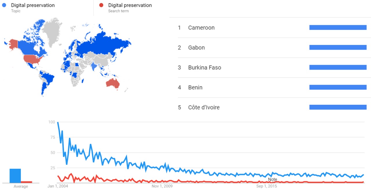371x192 pixels.
Task: Open Cameroon in the region ranking
Action: 201,28
